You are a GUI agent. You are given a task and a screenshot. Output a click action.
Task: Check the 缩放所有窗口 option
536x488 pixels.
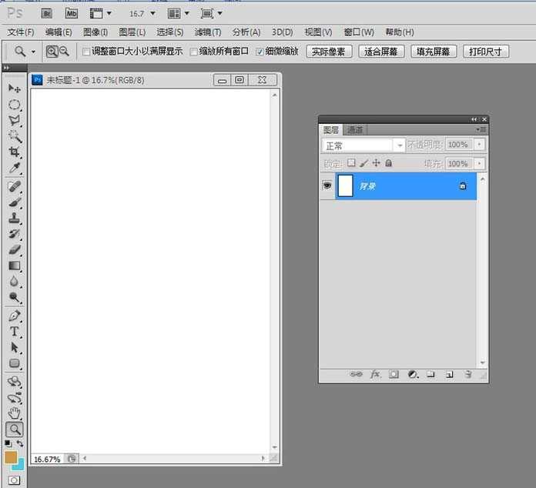(x=193, y=52)
